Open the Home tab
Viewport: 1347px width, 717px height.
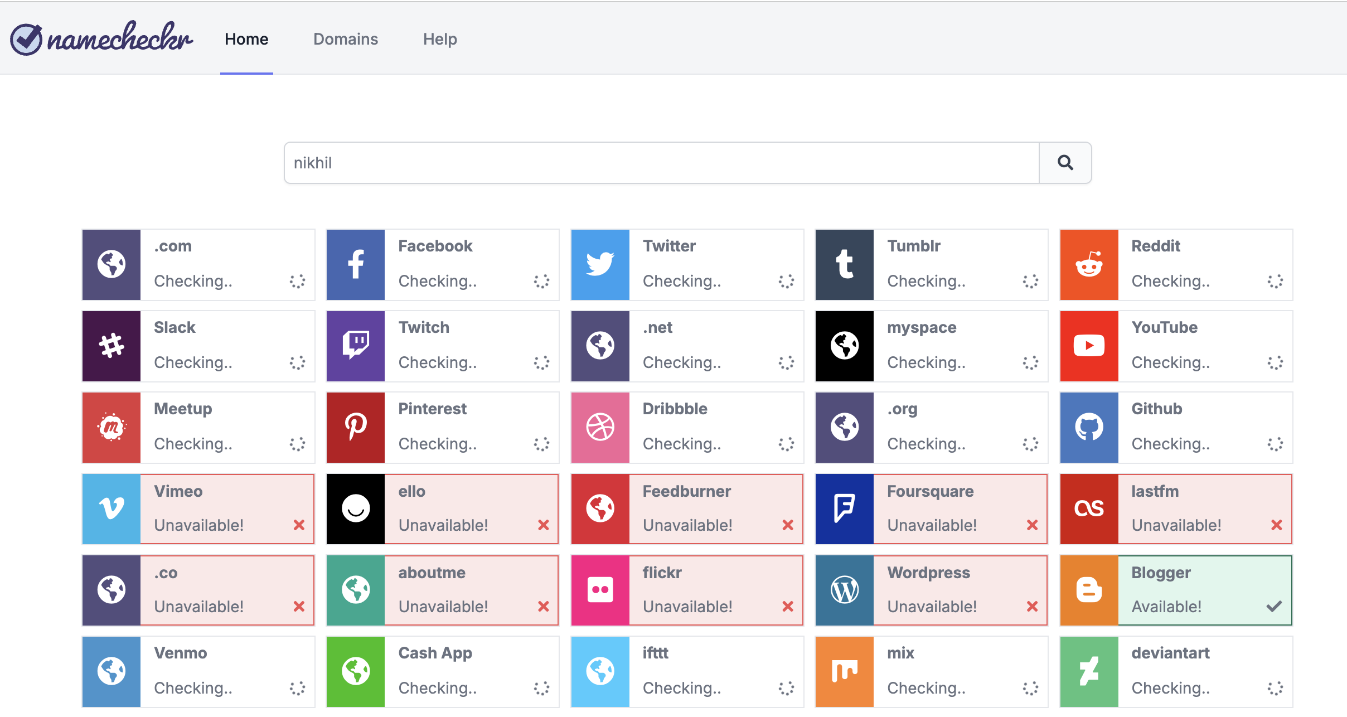(246, 39)
